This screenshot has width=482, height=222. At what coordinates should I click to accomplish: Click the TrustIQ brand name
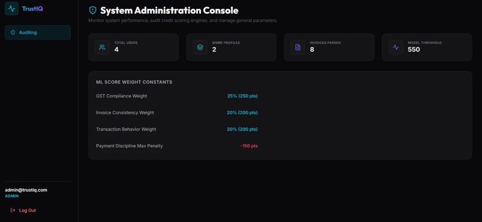(x=32, y=9)
